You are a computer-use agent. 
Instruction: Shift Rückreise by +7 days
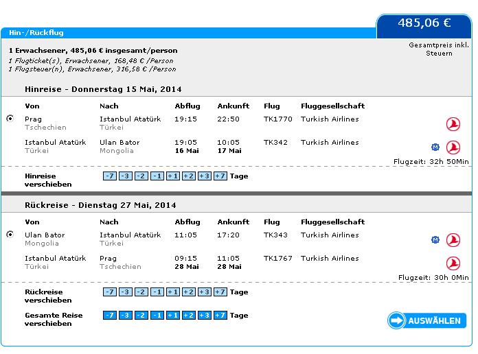(220, 292)
